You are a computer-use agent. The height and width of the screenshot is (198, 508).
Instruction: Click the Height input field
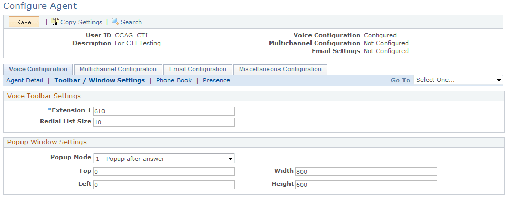coord(366,184)
